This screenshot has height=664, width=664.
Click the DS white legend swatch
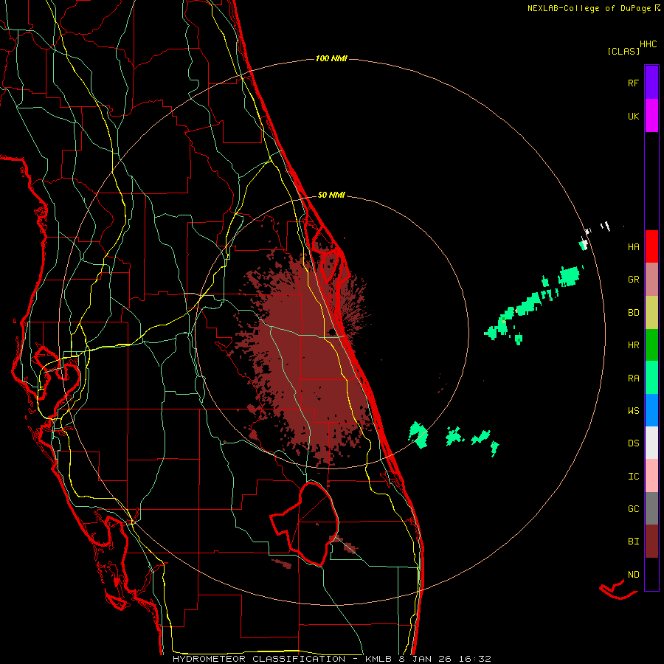pos(651,443)
